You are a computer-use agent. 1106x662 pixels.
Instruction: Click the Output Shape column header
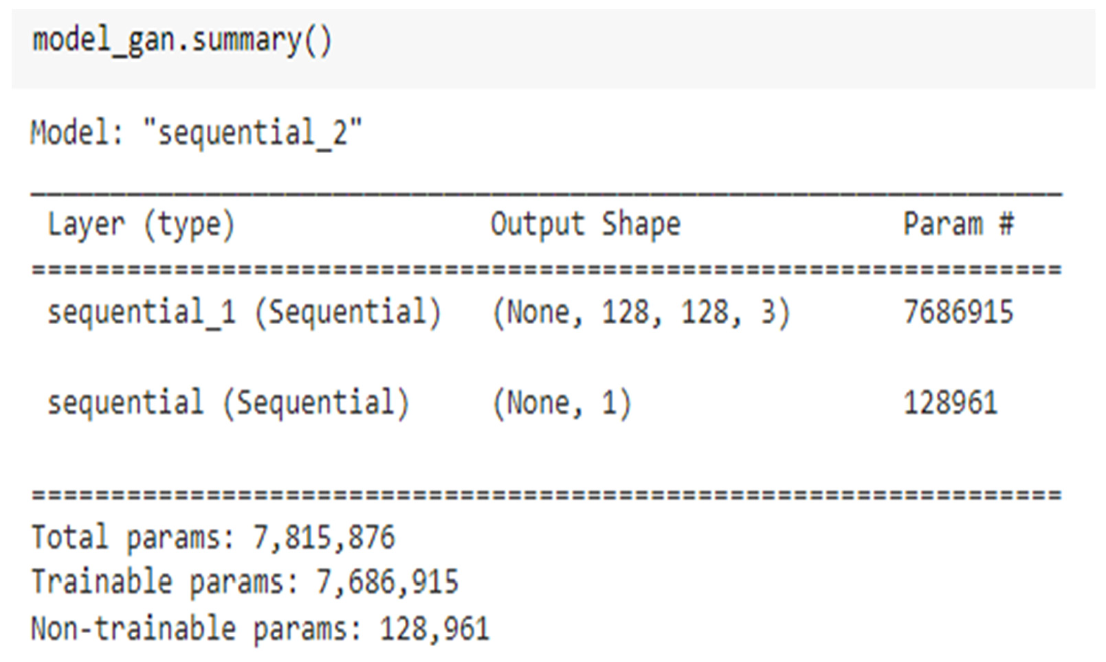(585, 225)
